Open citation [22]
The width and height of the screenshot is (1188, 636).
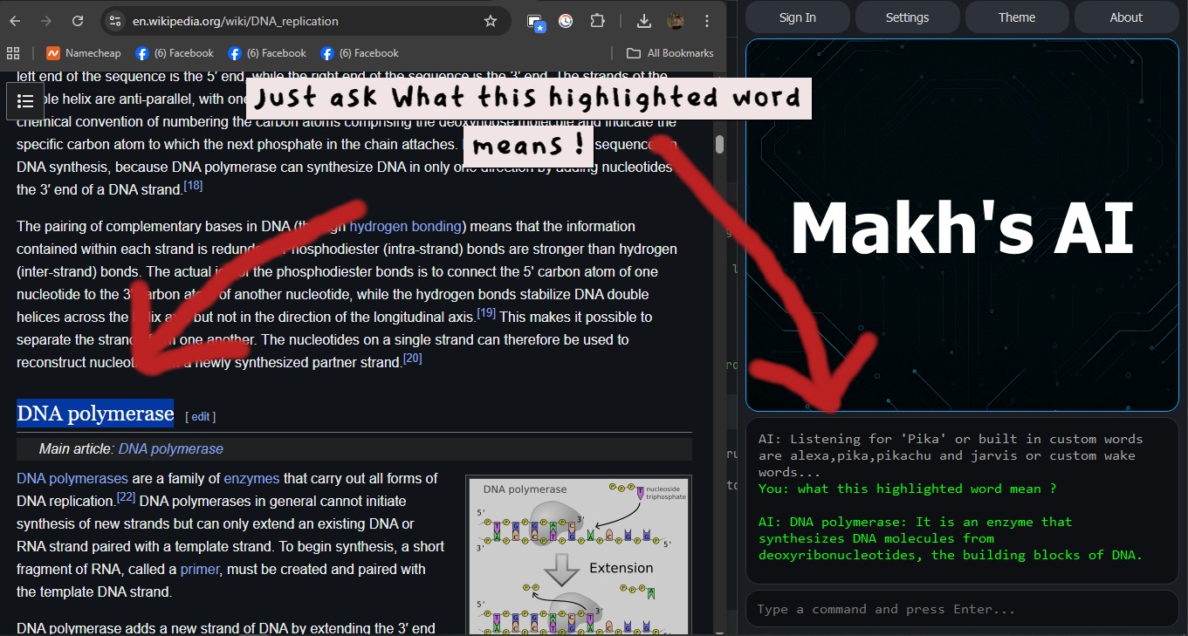[126, 497]
